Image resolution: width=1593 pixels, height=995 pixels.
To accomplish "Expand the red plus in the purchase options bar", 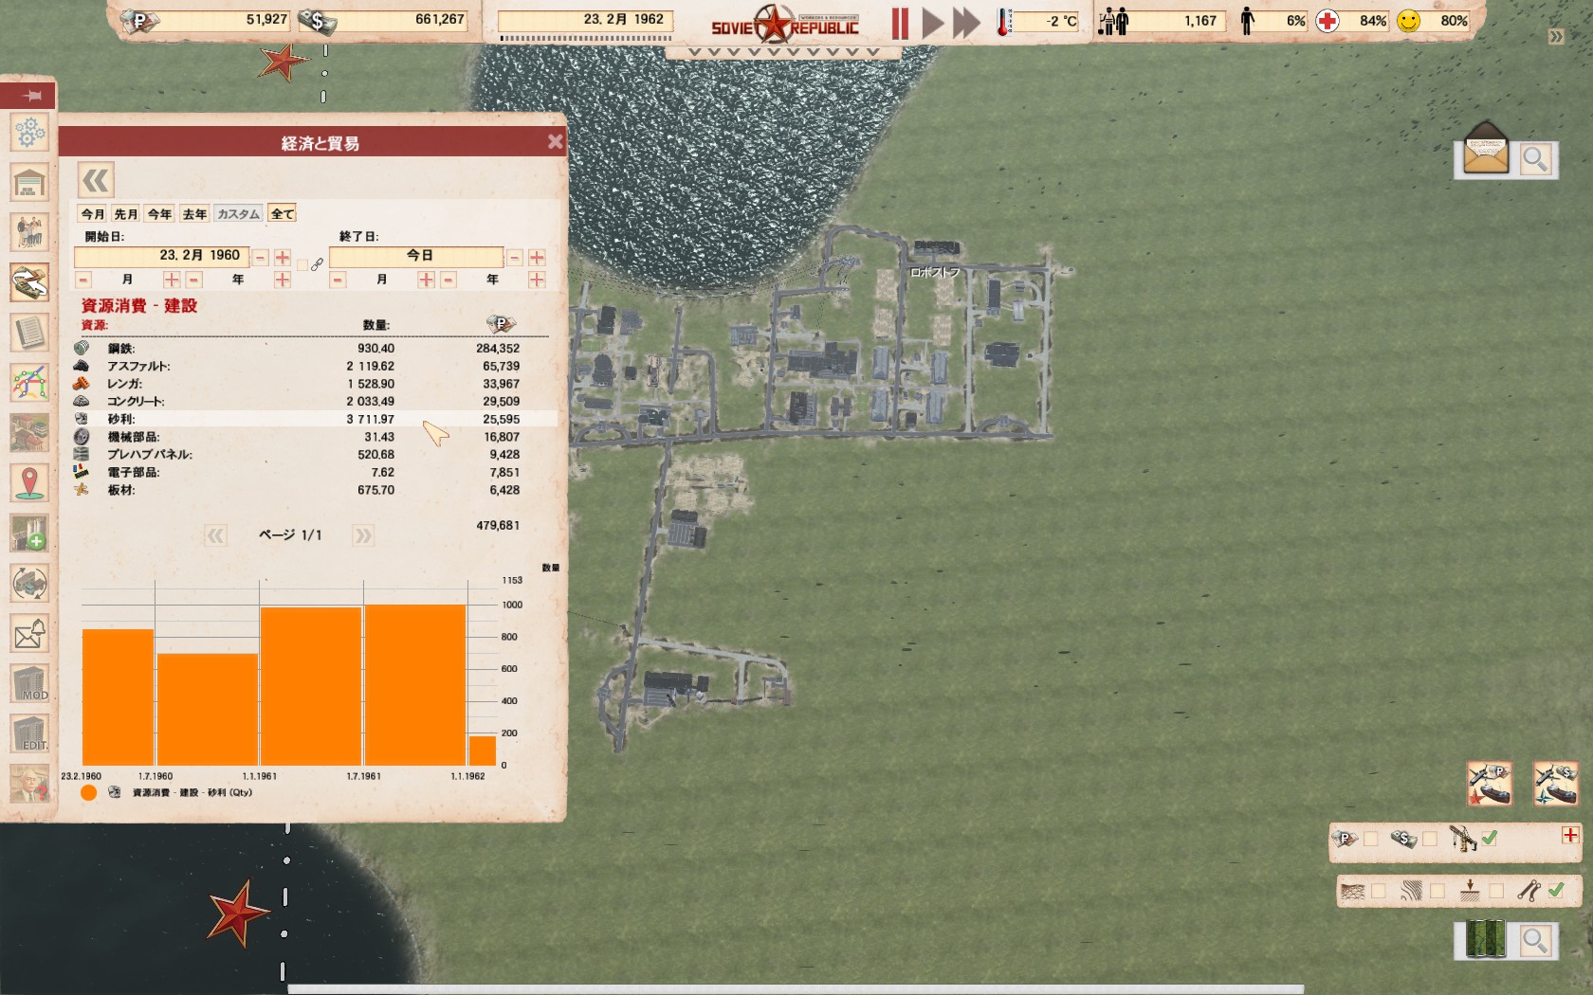I will point(1570,835).
